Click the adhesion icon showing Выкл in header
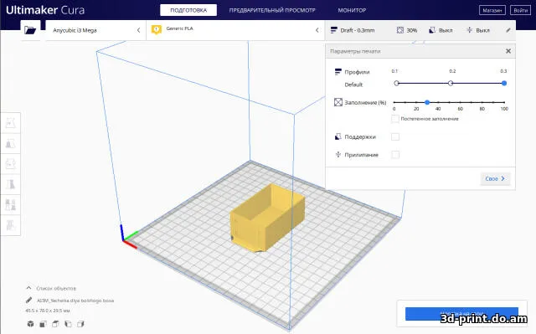 pos(470,30)
